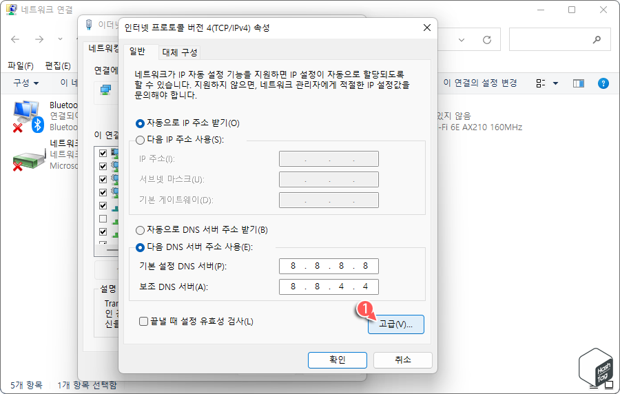Click the alternate DNS server field 8.8.4.4
The height and width of the screenshot is (394, 620).
pyautogui.click(x=329, y=287)
